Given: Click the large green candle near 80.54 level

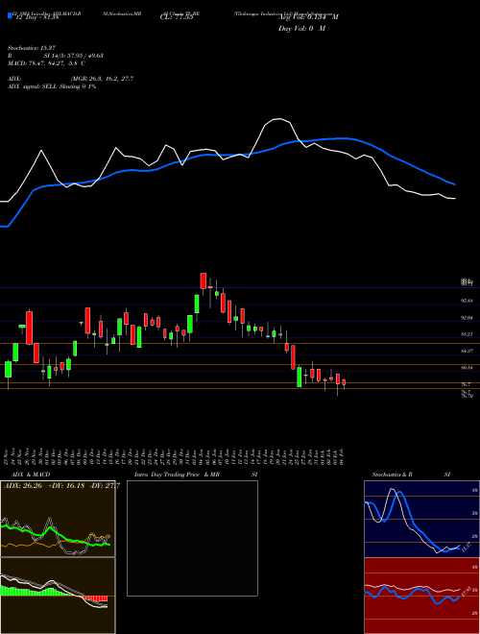Looking at the screenshot, I should [x=300, y=377].
